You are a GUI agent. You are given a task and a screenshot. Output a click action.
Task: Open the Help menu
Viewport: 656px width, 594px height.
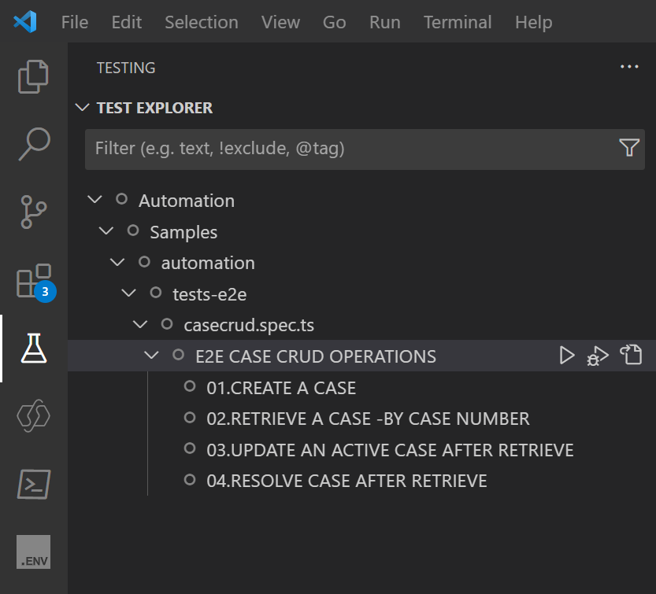pyautogui.click(x=533, y=22)
